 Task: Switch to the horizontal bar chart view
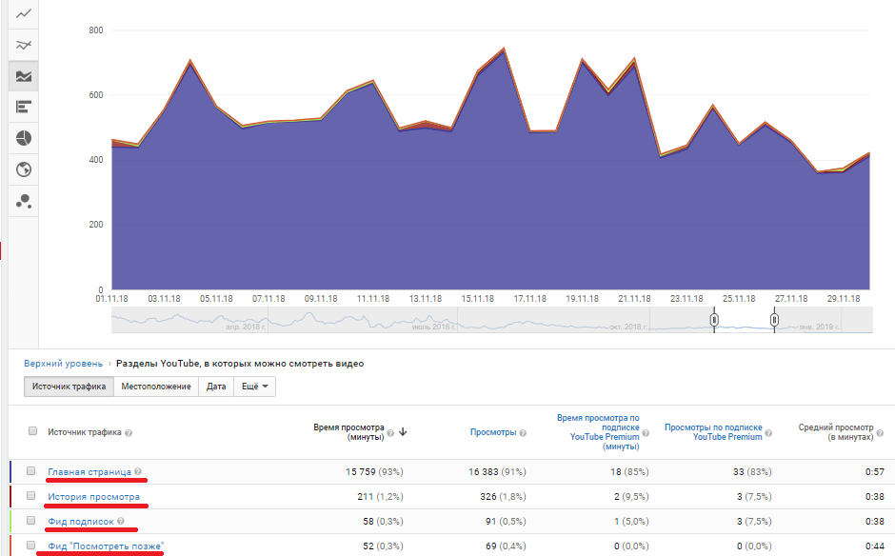[x=24, y=108]
